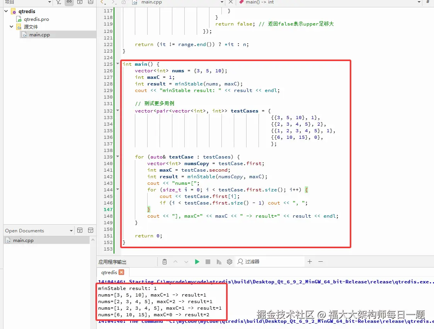Screen dimensions: 434x329
Task: Go to previous output item arrow
Action: click(x=175, y=262)
